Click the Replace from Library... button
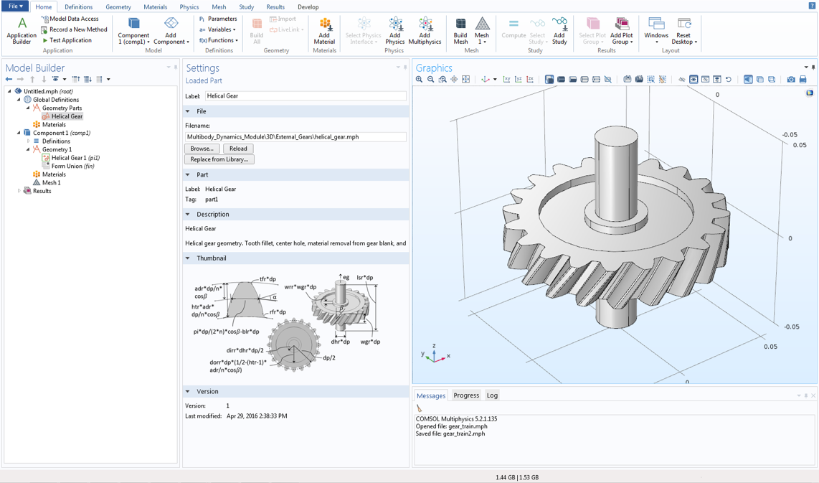The image size is (819, 483). (x=219, y=159)
